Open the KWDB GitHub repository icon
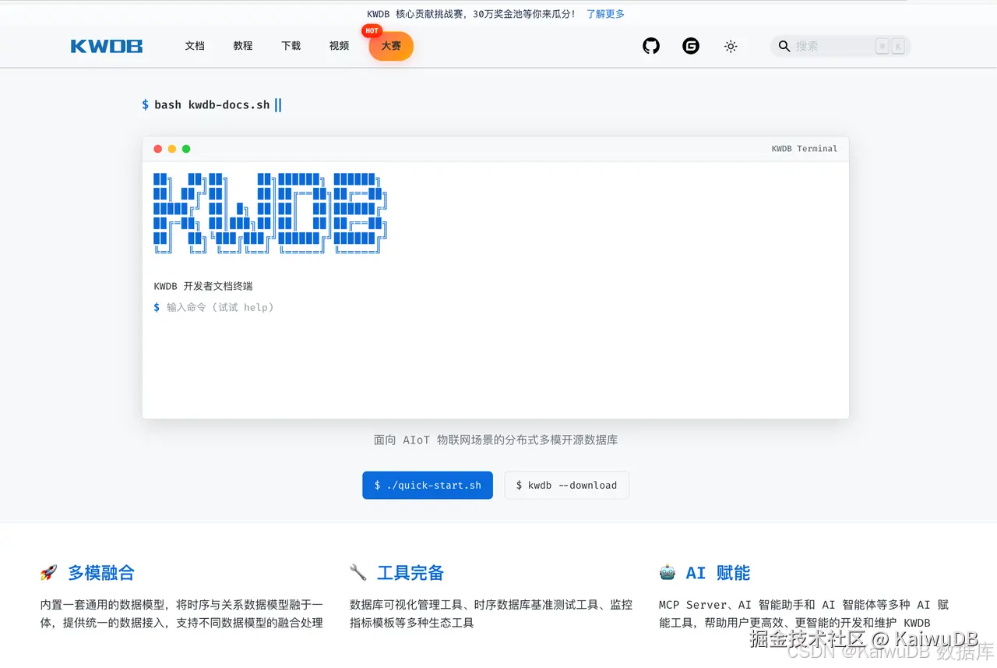This screenshot has width=997, height=668. point(651,46)
